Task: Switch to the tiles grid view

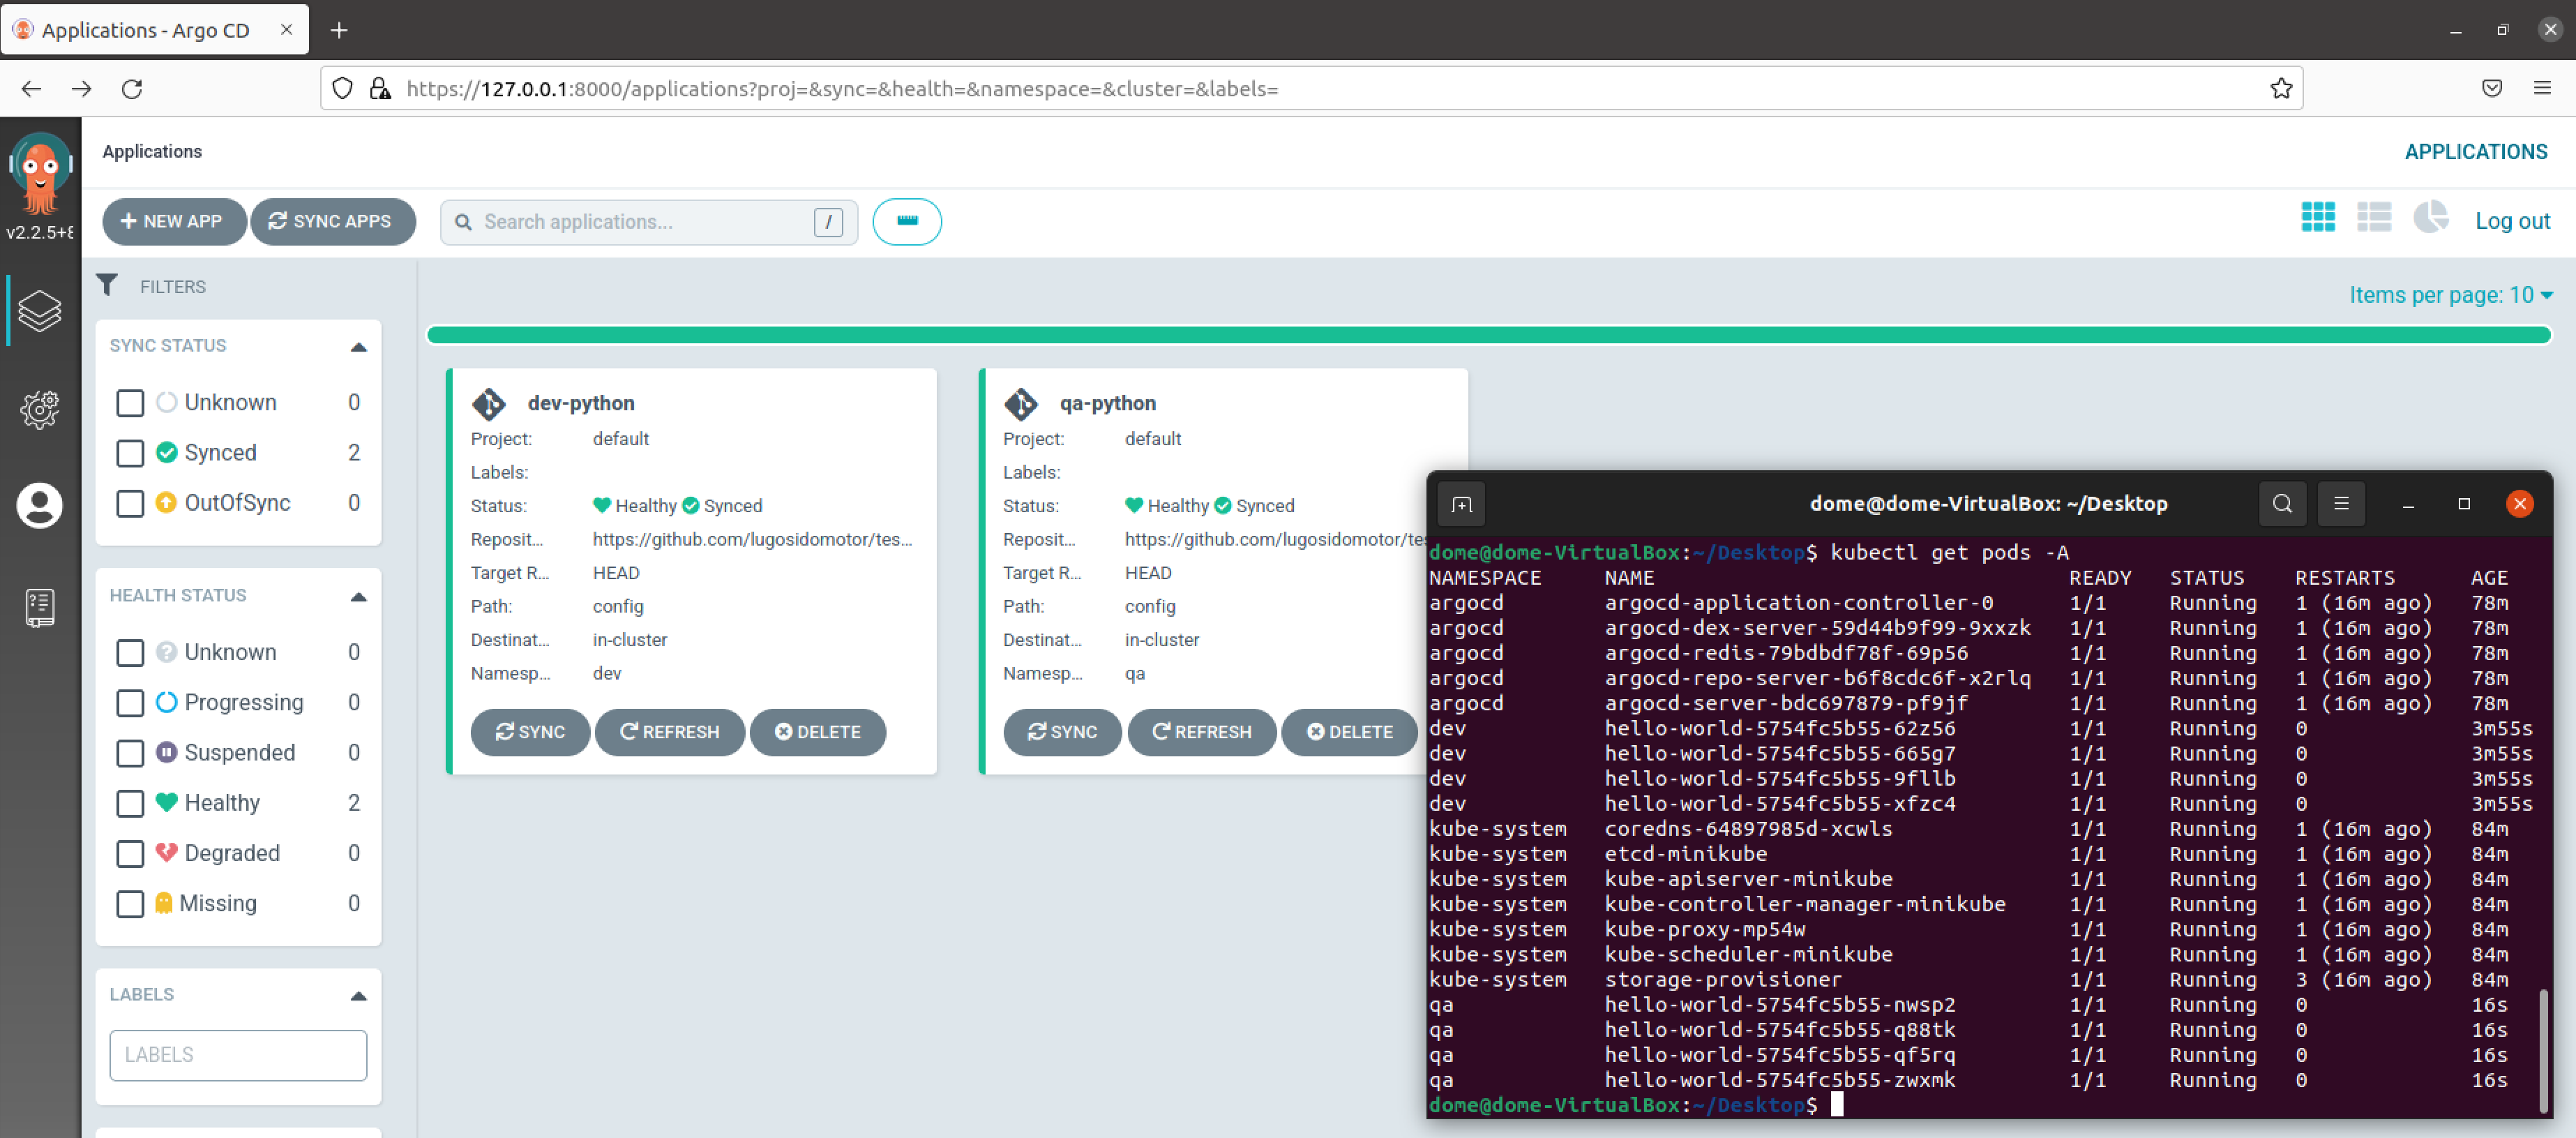Action: pyautogui.click(x=2317, y=218)
